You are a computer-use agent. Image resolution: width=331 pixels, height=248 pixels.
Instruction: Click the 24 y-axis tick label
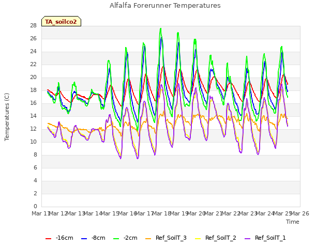pyautogui.click(x=34, y=52)
